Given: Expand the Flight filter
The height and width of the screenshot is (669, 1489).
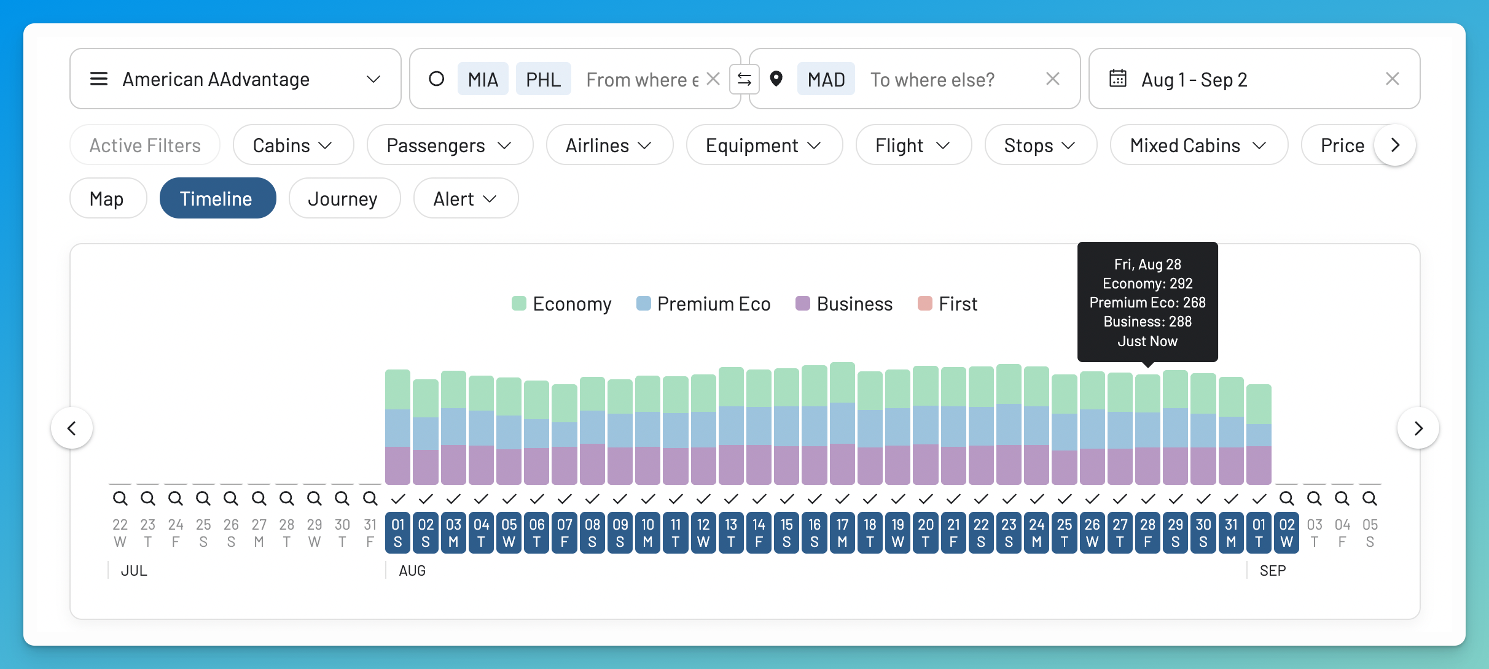Looking at the screenshot, I should pos(913,145).
